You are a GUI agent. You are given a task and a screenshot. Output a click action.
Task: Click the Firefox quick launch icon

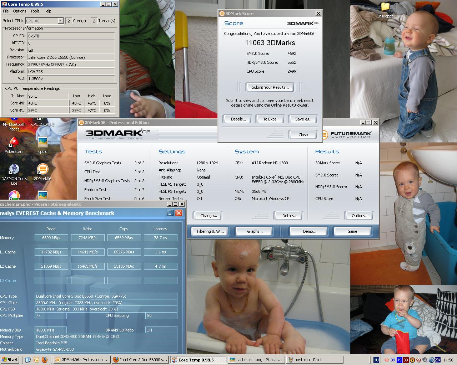(45, 360)
